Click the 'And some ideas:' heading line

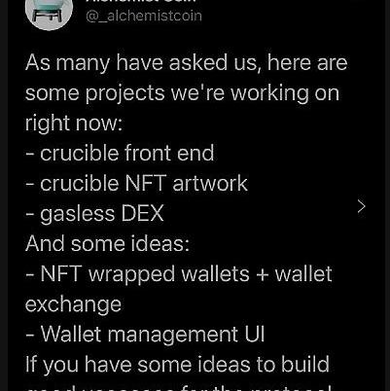pyautogui.click(x=107, y=243)
